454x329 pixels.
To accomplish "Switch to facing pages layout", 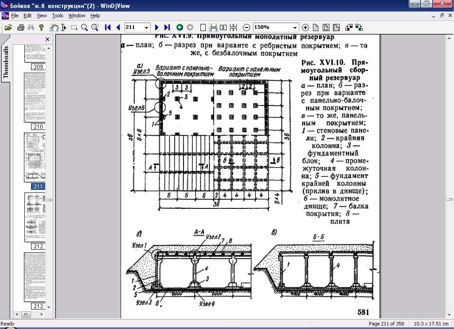I will coord(223,27).
